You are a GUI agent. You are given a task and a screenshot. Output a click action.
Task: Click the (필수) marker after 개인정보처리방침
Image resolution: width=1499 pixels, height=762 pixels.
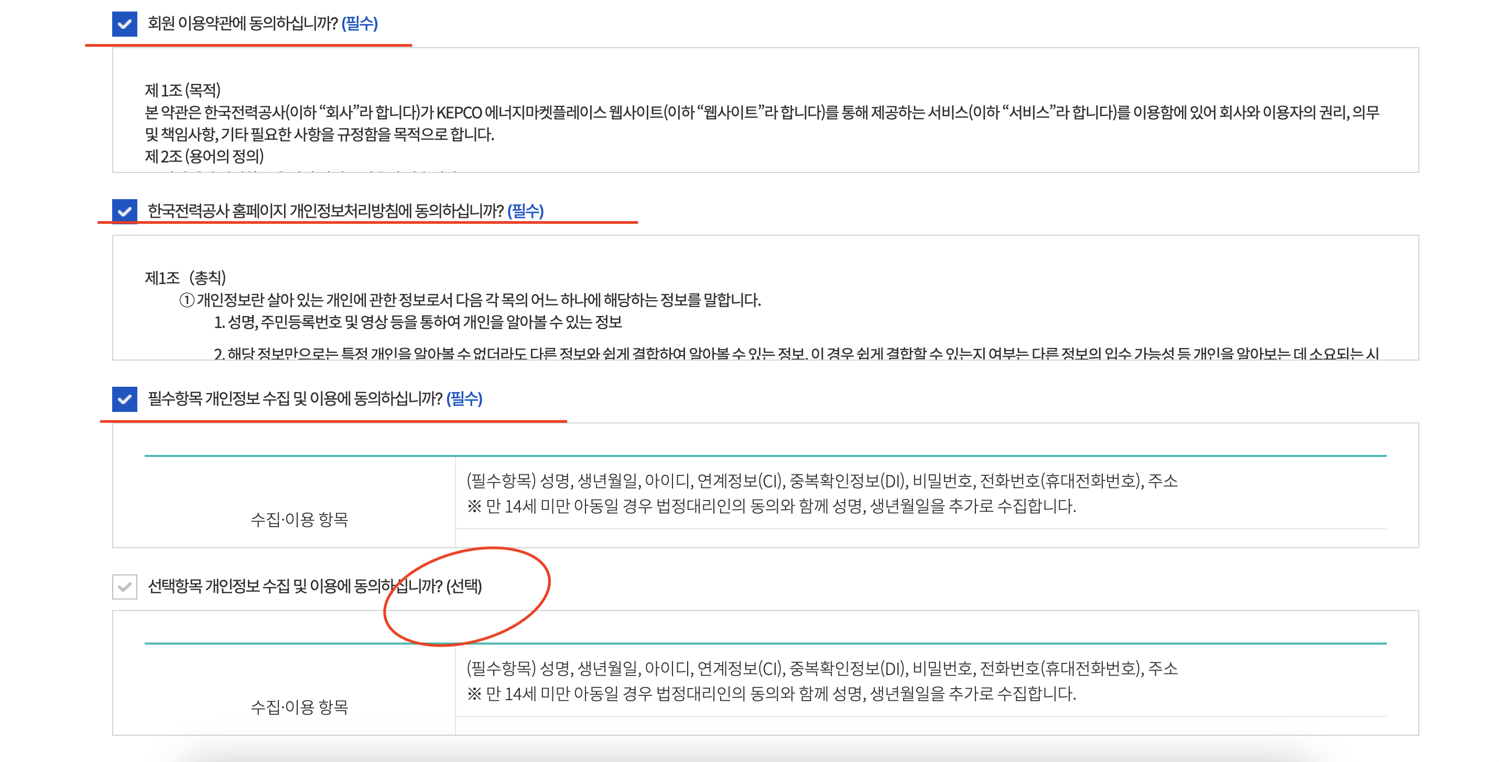pos(526,211)
